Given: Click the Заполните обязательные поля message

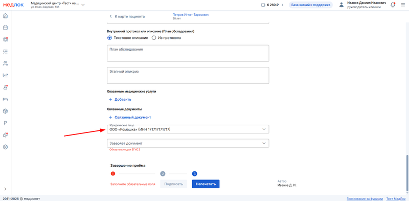Looking at the screenshot, I should [x=133, y=184].
